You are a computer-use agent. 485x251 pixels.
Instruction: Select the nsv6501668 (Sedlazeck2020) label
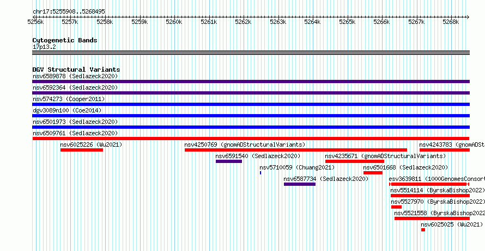point(405,167)
